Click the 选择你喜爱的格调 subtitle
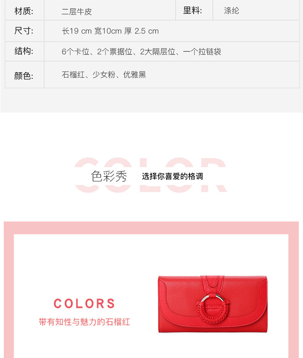The image size is (303, 358). pyautogui.click(x=173, y=176)
